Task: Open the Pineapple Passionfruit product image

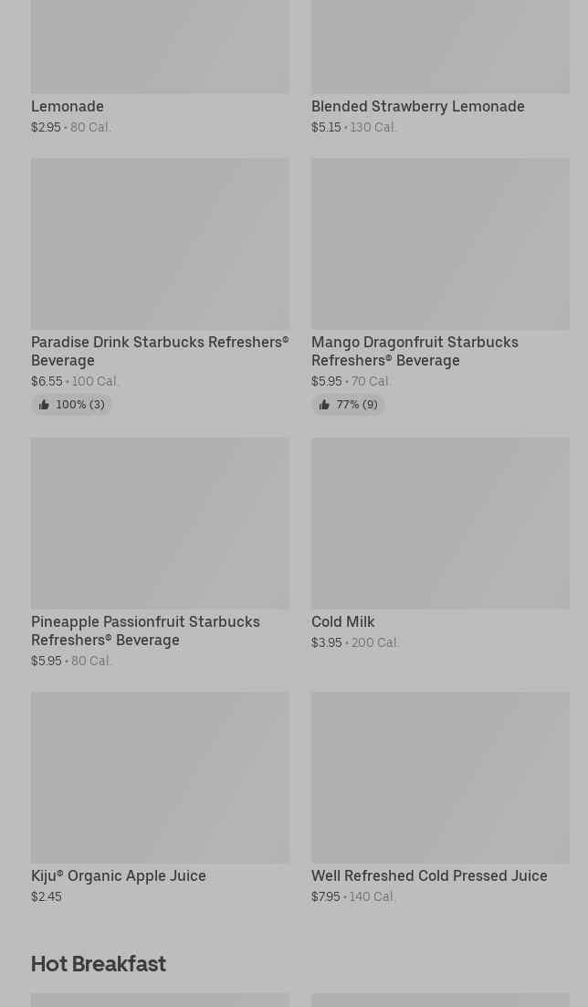Action: pos(160,523)
